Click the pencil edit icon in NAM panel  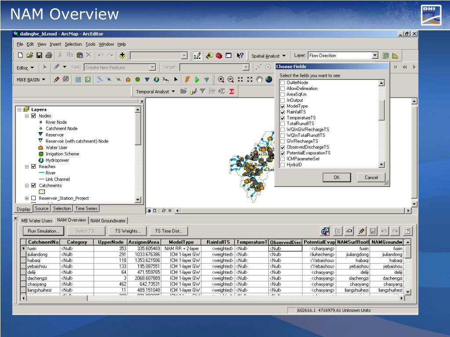[x=362, y=231]
